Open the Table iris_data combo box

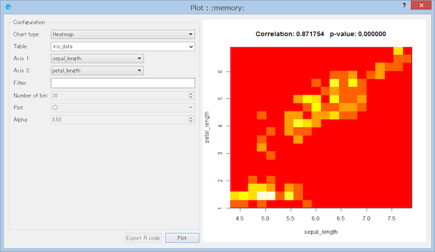(122, 46)
